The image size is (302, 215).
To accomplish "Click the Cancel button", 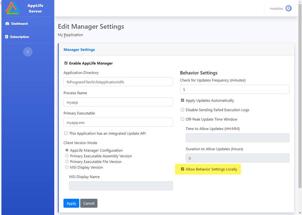I will coord(89,203).
